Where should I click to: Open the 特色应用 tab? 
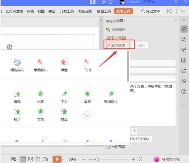tap(85, 11)
